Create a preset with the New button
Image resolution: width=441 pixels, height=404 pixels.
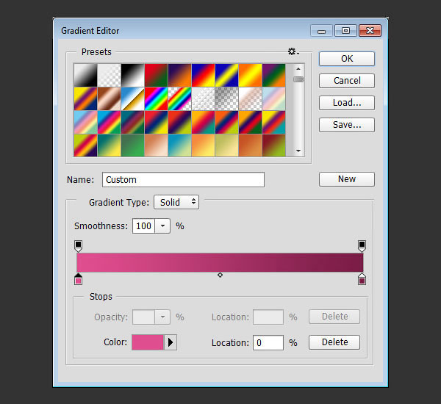pyautogui.click(x=347, y=179)
